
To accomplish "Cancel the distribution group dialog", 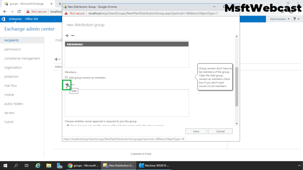I will [220, 131].
